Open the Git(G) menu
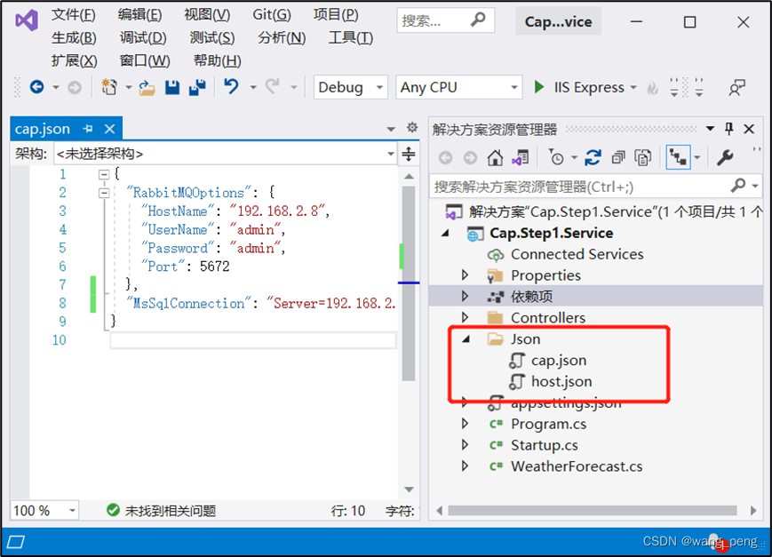The image size is (772, 557). click(271, 14)
